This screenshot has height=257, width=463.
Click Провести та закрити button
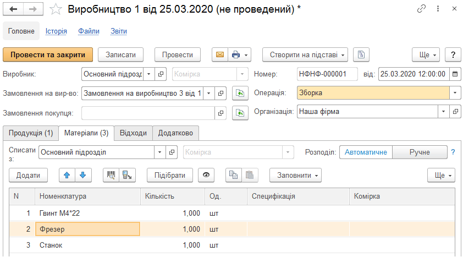tap(48, 54)
